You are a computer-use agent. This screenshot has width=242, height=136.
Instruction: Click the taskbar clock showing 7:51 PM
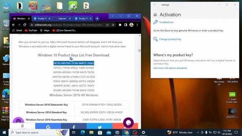[227, 133]
